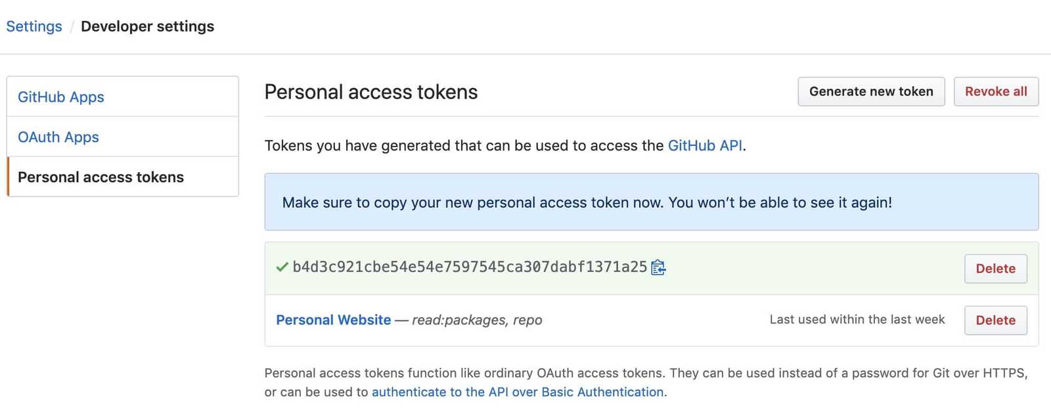The width and height of the screenshot is (1051, 418).
Task: Open the Personal Website token details
Action: click(334, 320)
